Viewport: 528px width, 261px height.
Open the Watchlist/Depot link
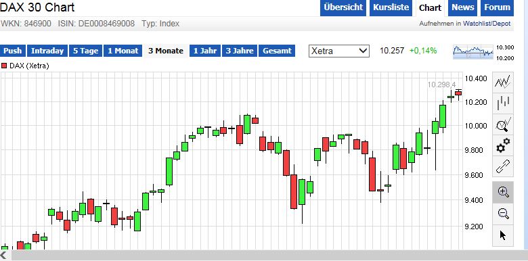(x=487, y=24)
